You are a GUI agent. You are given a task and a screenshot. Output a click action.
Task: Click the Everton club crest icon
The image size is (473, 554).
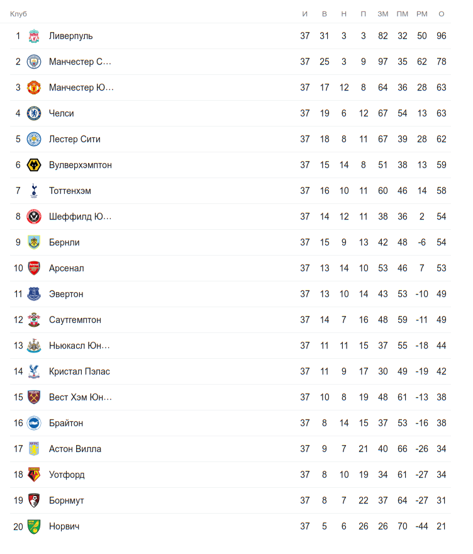point(34,294)
